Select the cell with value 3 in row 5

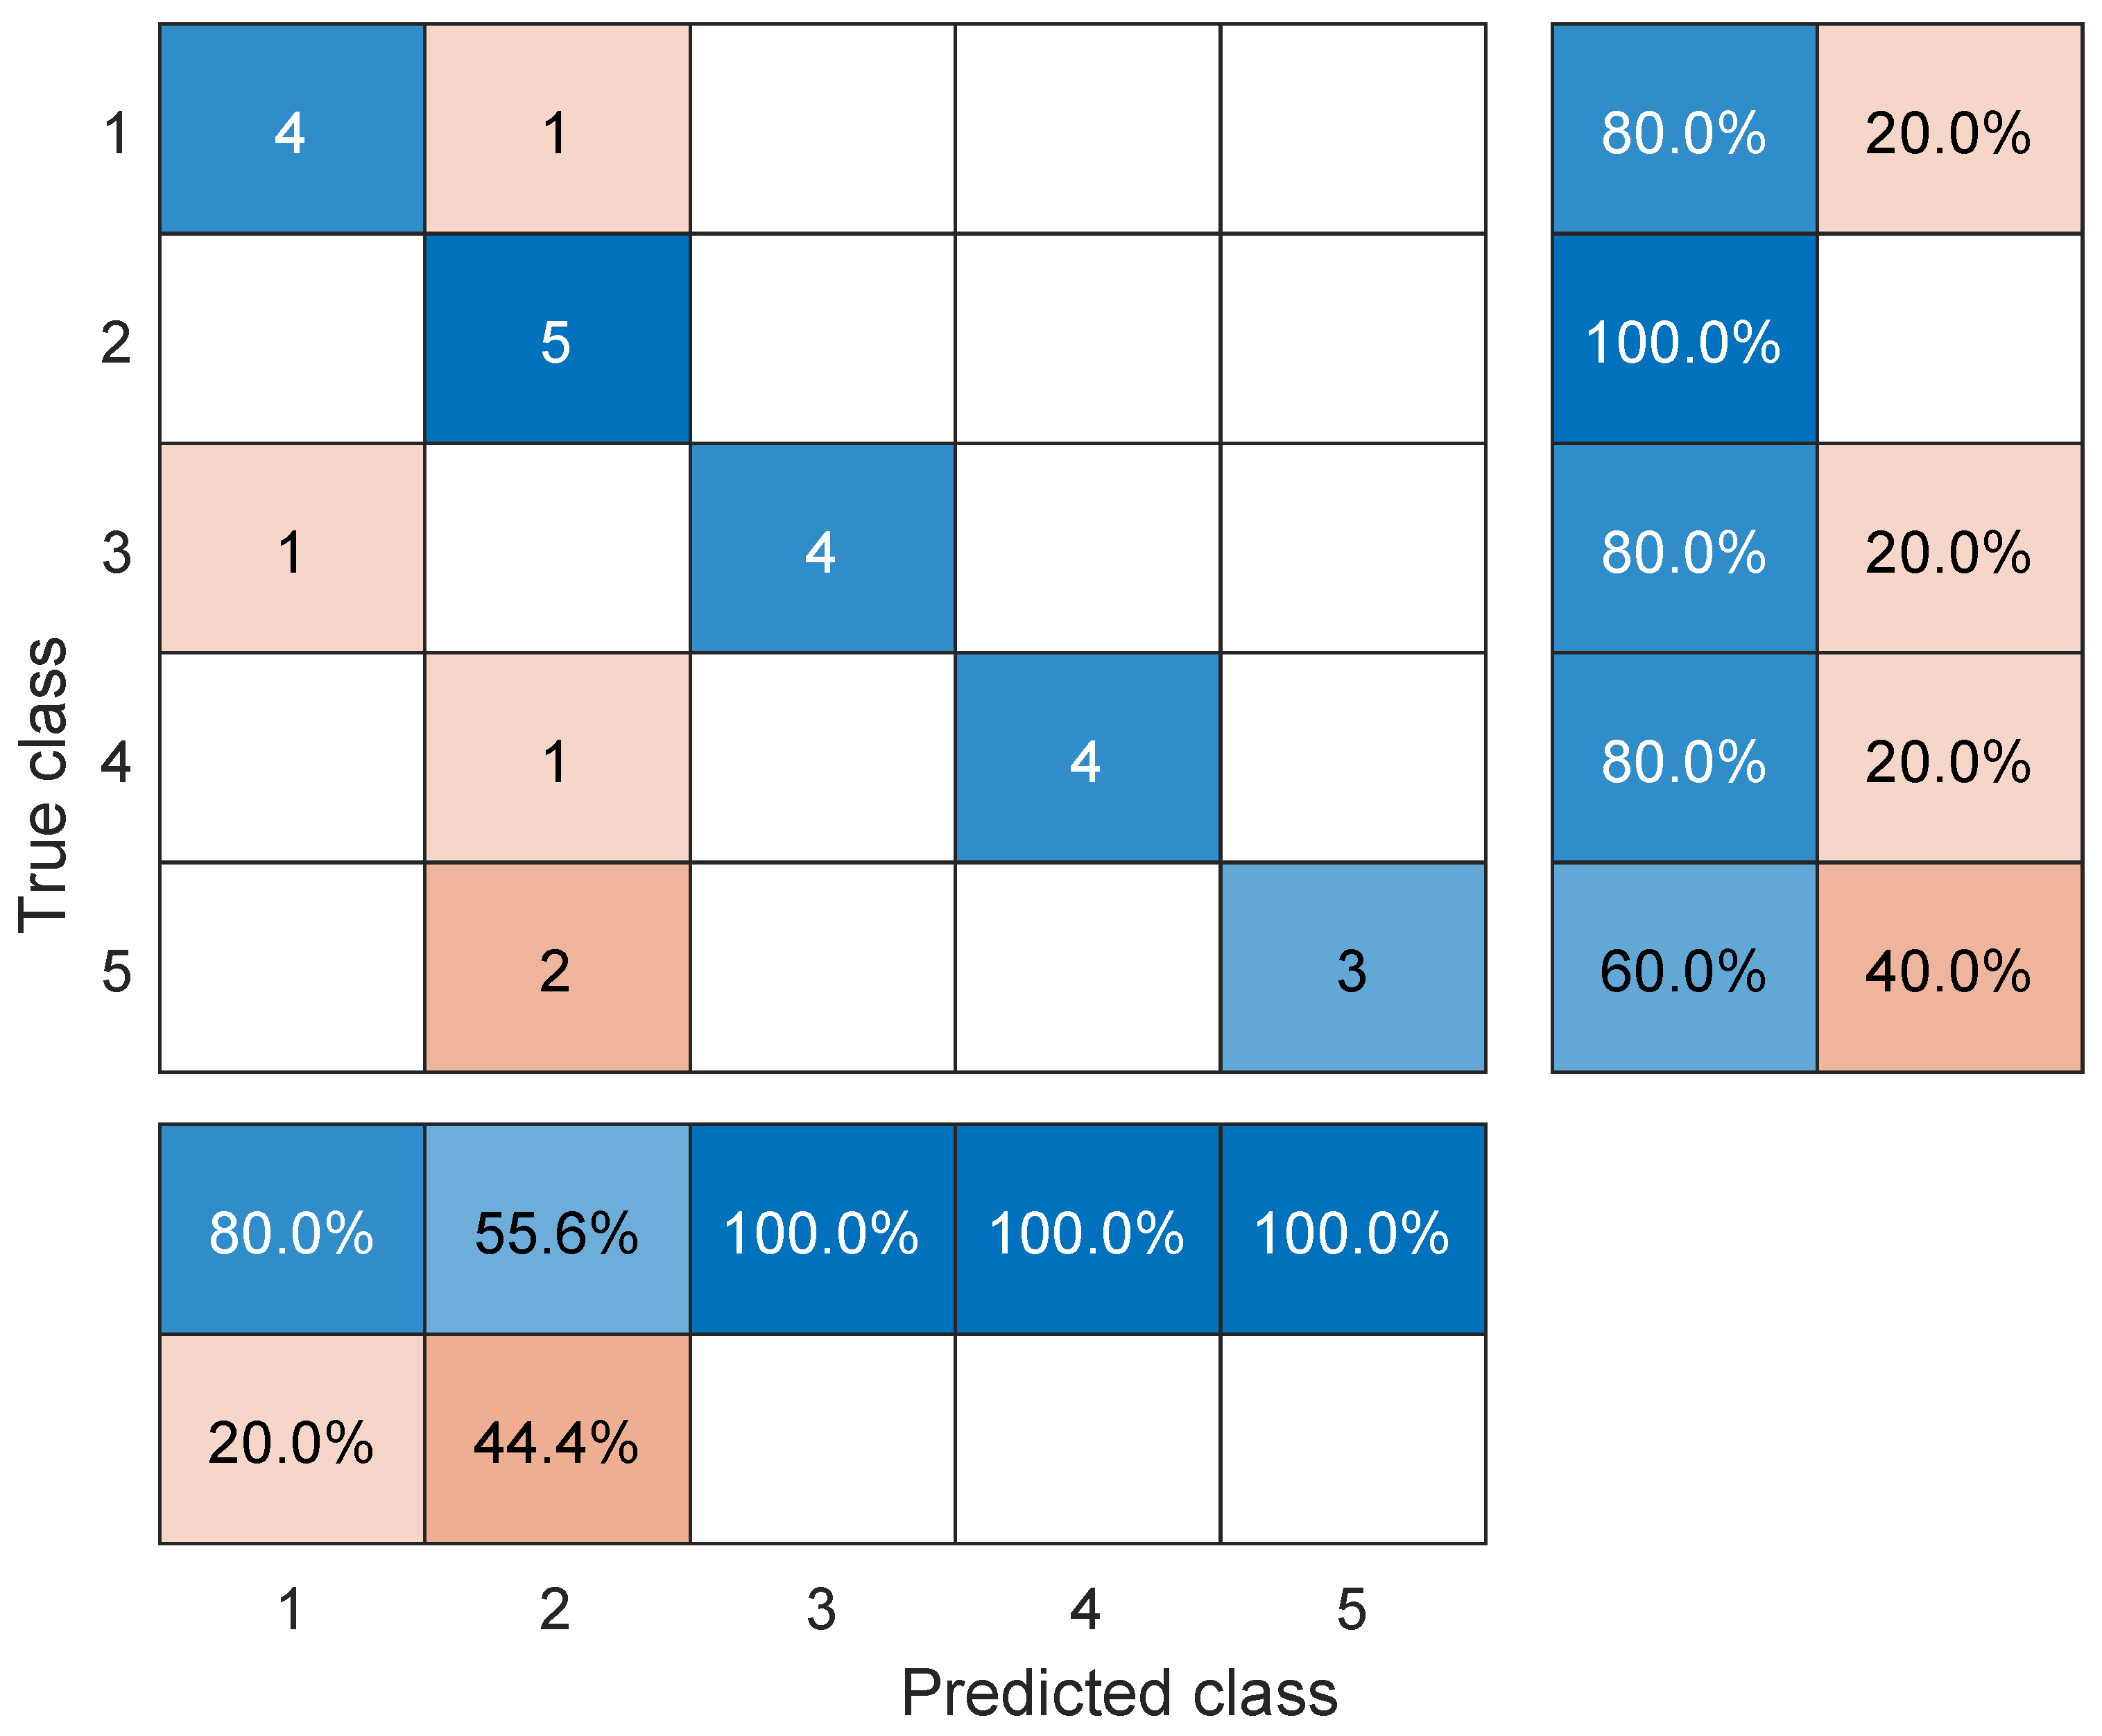click(1352, 966)
